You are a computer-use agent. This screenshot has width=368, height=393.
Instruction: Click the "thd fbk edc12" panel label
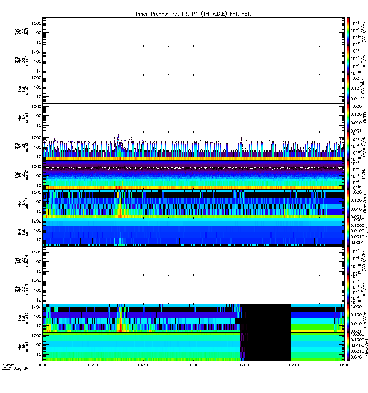(x=24, y=203)
